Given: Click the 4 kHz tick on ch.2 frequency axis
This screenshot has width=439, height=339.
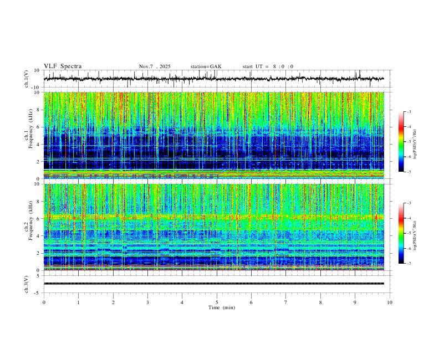Looking at the screenshot, I should [x=38, y=236].
